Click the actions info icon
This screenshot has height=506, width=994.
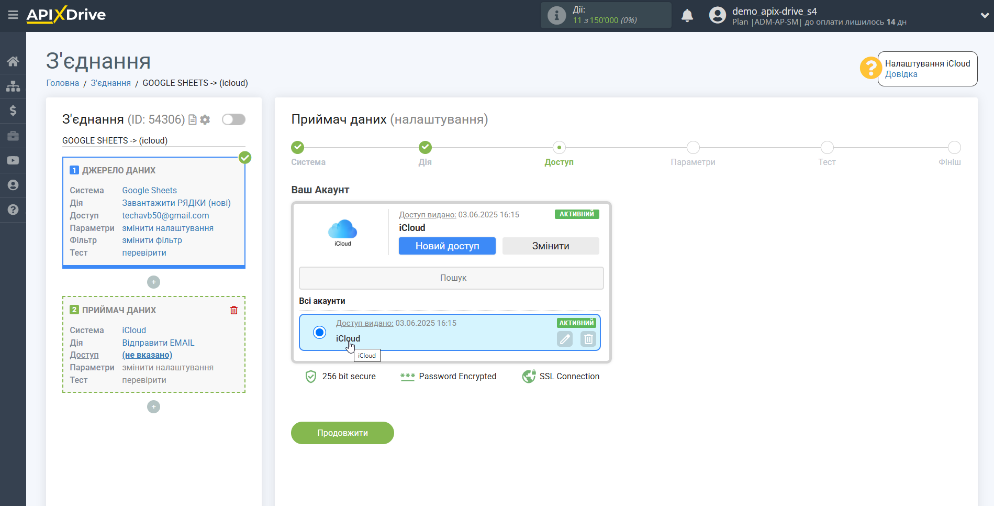pyautogui.click(x=556, y=15)
